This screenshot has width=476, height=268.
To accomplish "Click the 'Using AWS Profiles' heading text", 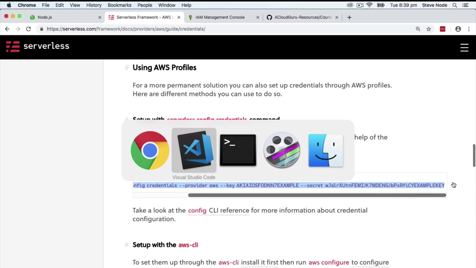I will click(164, 67).
